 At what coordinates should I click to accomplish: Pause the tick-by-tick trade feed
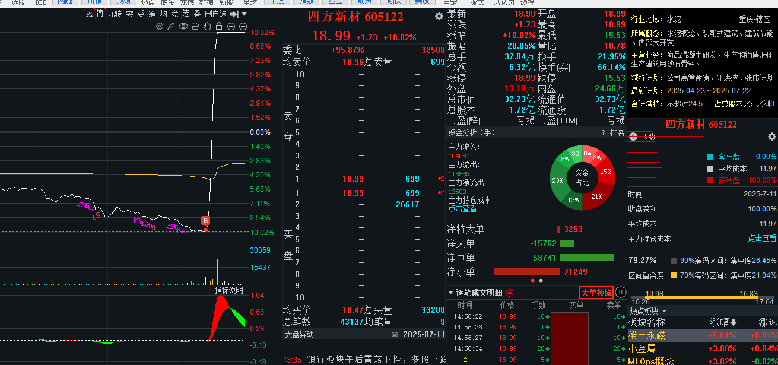(x=621, y=292)
